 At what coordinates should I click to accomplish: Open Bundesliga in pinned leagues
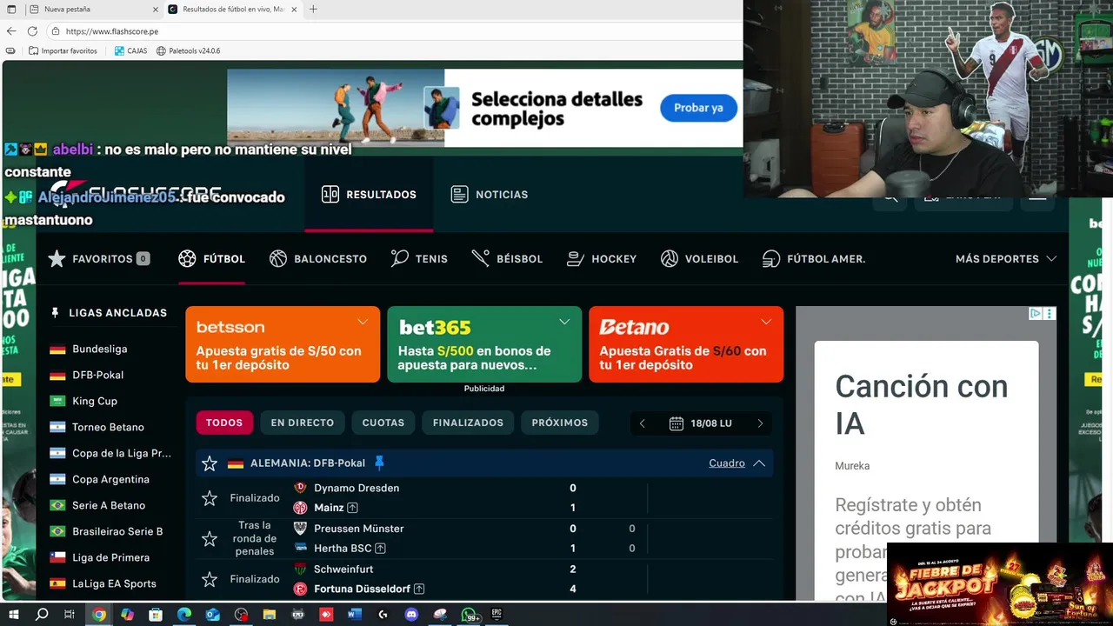coord(99,349)
